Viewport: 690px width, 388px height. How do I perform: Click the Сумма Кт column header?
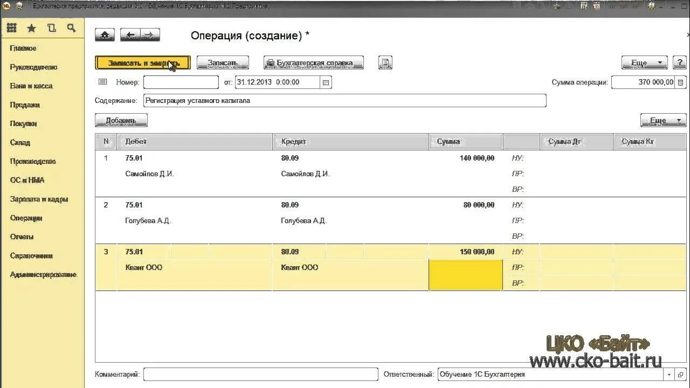650,142
